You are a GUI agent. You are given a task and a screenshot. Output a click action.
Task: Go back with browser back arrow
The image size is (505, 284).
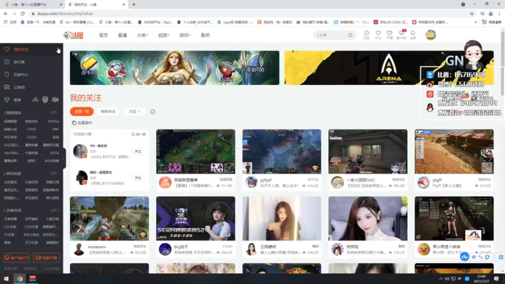[x=6, y=13]
